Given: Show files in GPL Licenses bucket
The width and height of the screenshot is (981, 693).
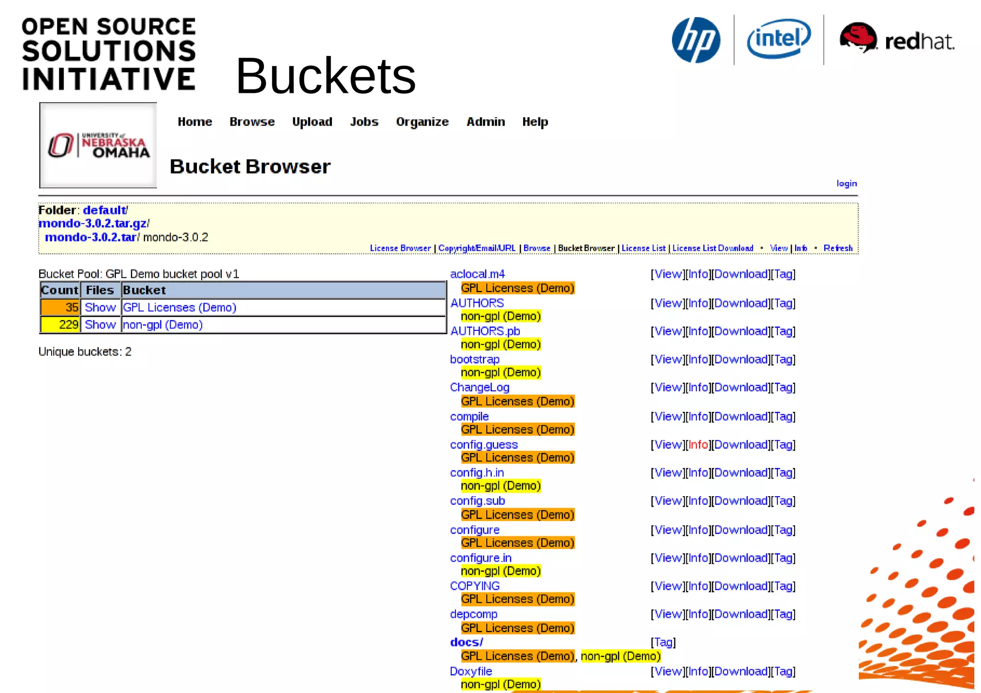Looking at the screenshot, I should pyautogui.click(x=100, y=307).
